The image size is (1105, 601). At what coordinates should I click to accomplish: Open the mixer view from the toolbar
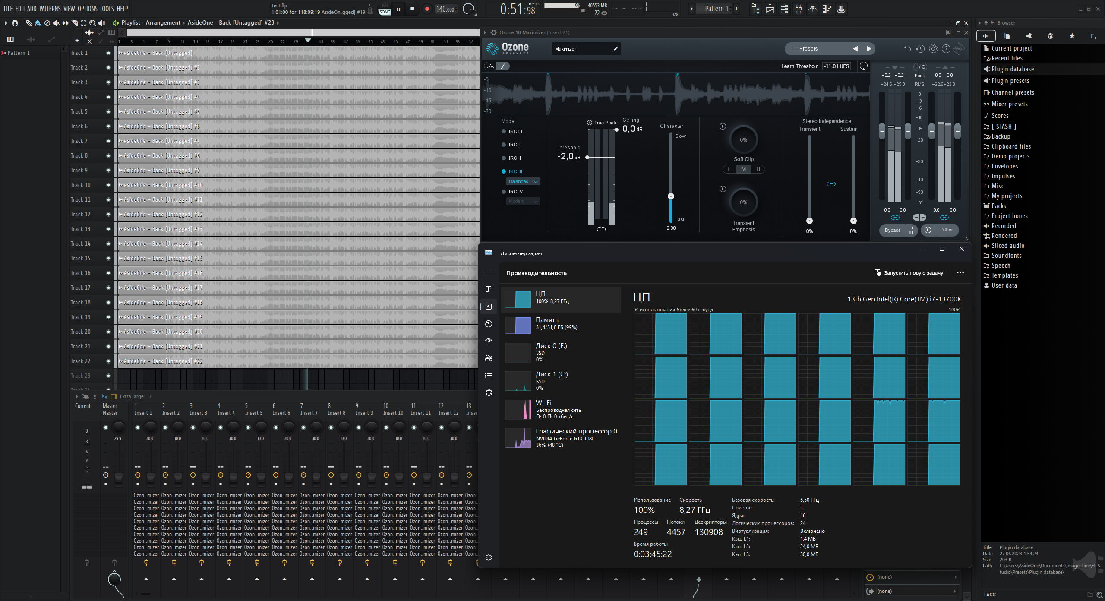pyautogui.click(x=799, y=9)
